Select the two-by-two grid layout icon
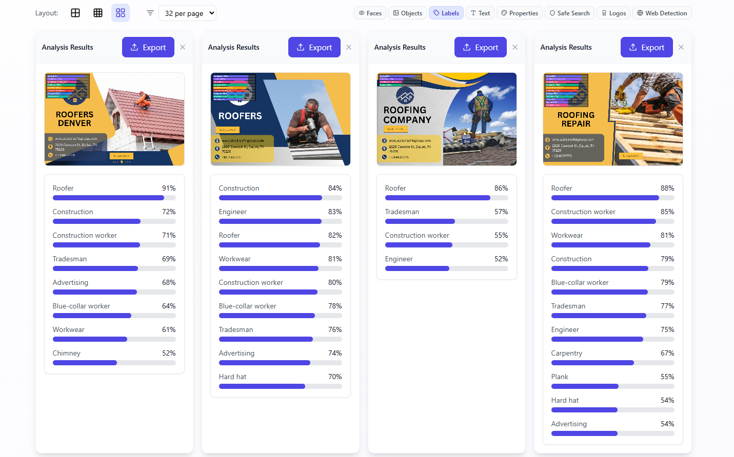 pos(75,13)
